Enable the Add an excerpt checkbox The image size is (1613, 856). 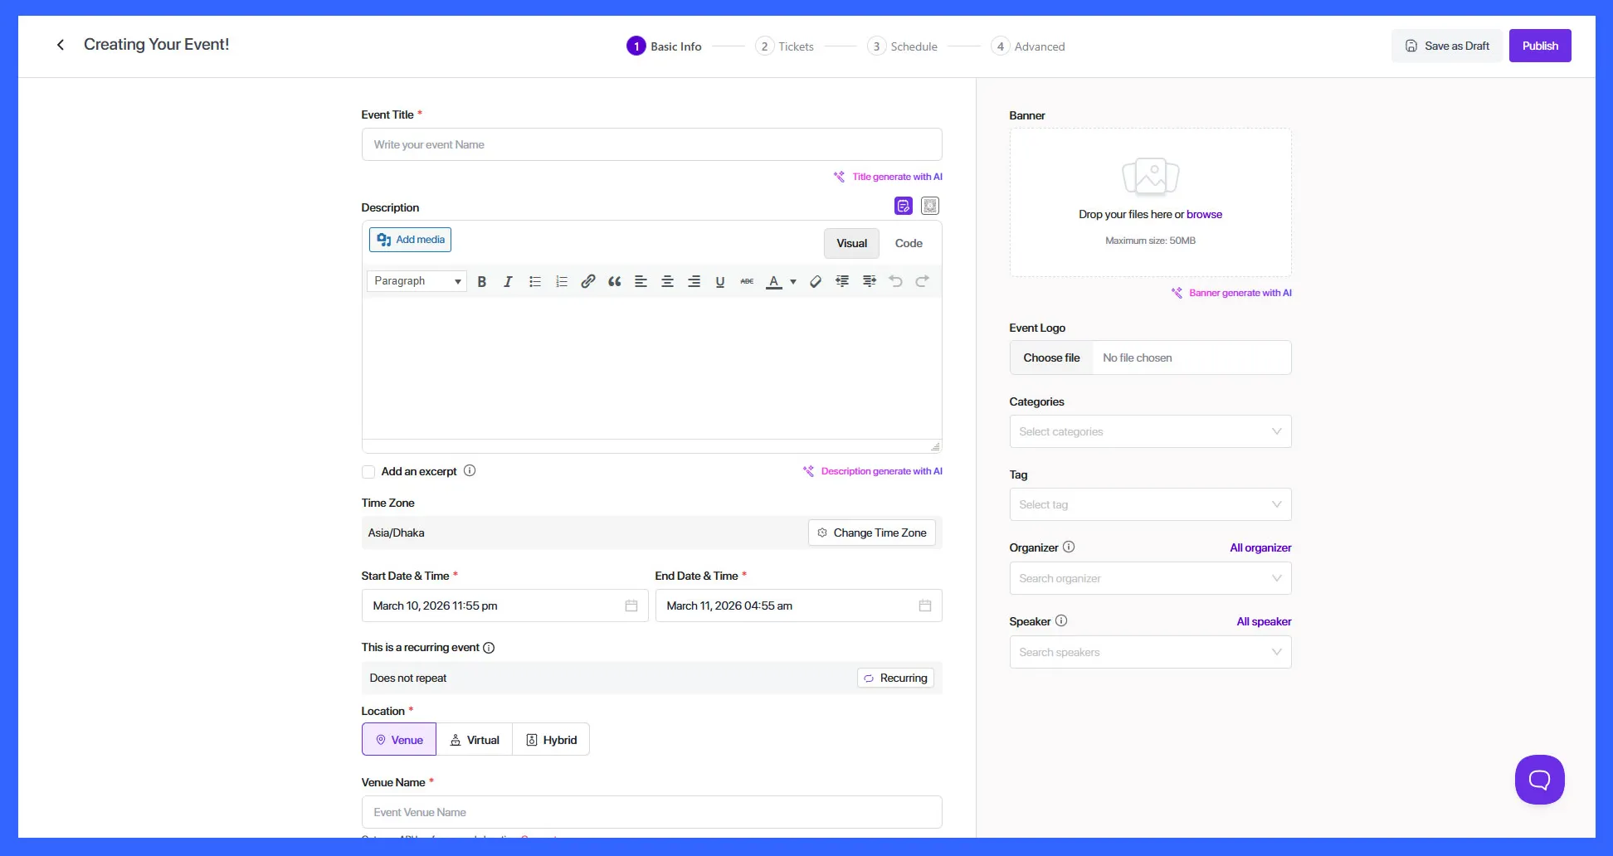tap(368, 472)
